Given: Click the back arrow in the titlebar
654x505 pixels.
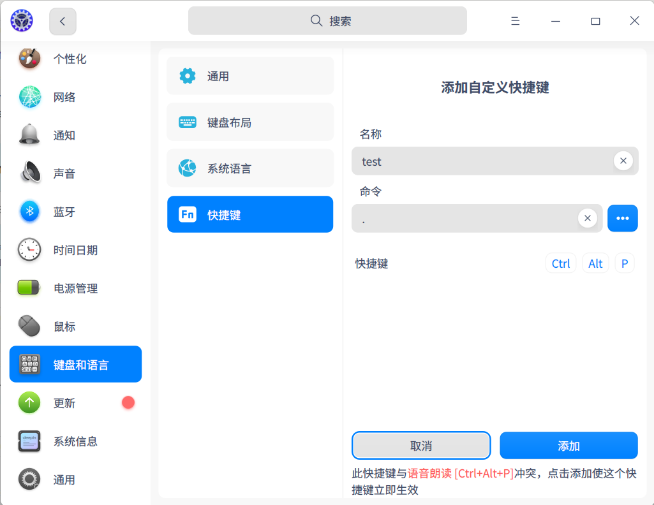Looking at the screenshot, I should point(62,20).
